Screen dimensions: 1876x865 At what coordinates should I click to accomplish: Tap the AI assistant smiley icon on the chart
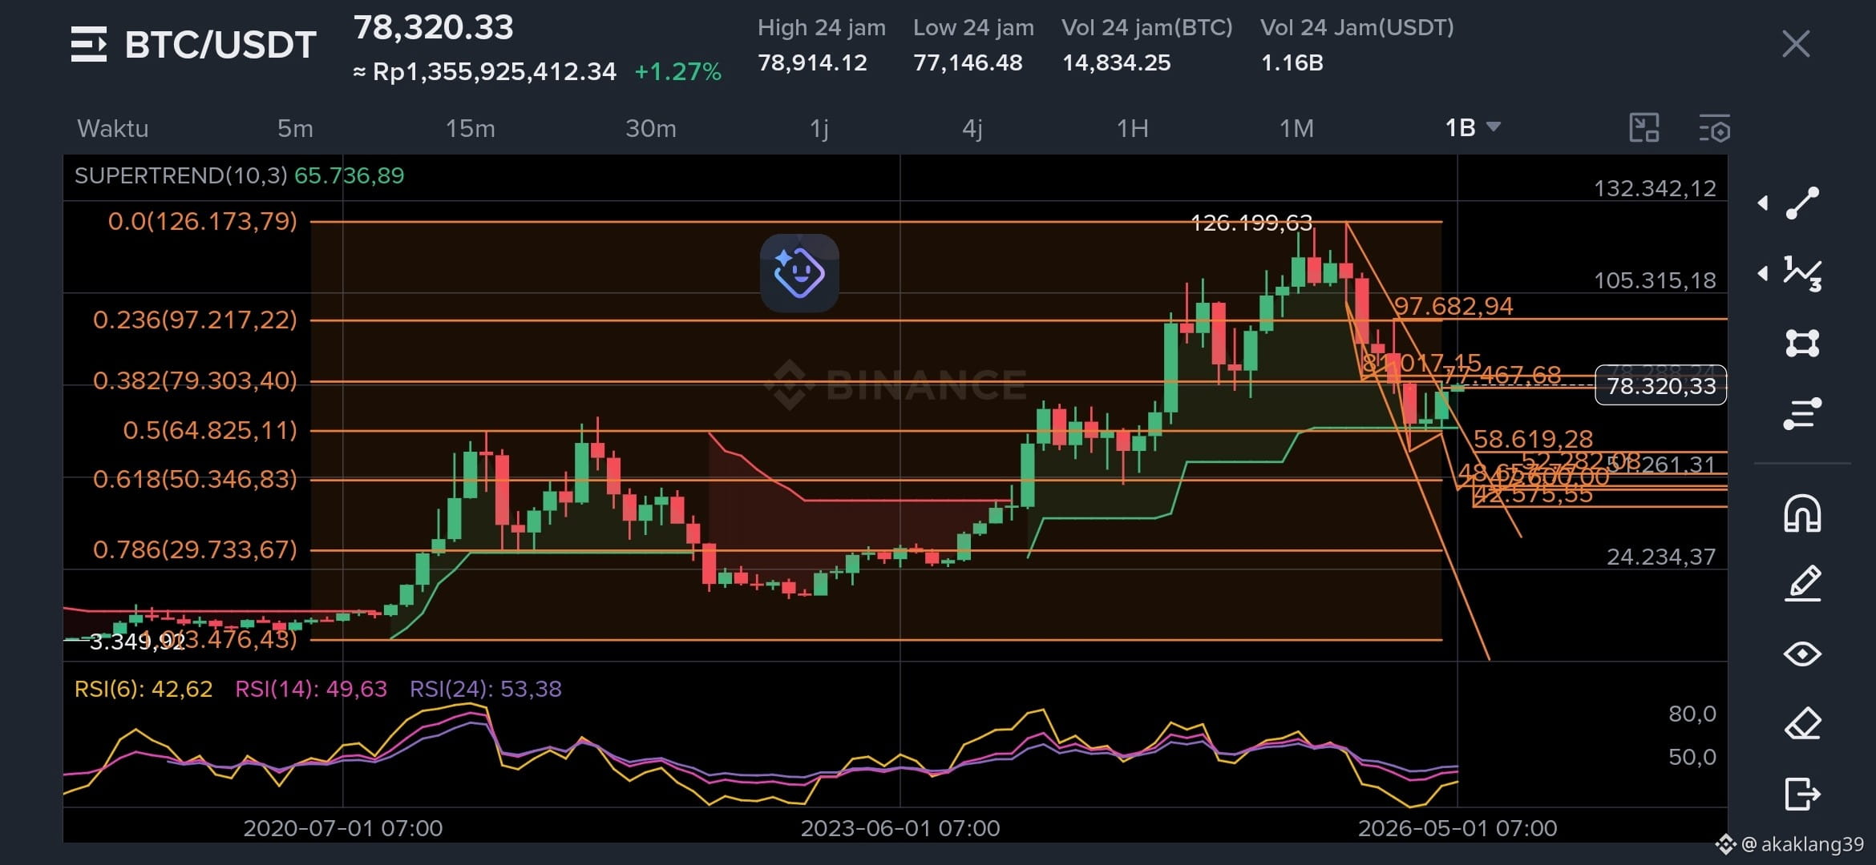pos(799,273)
